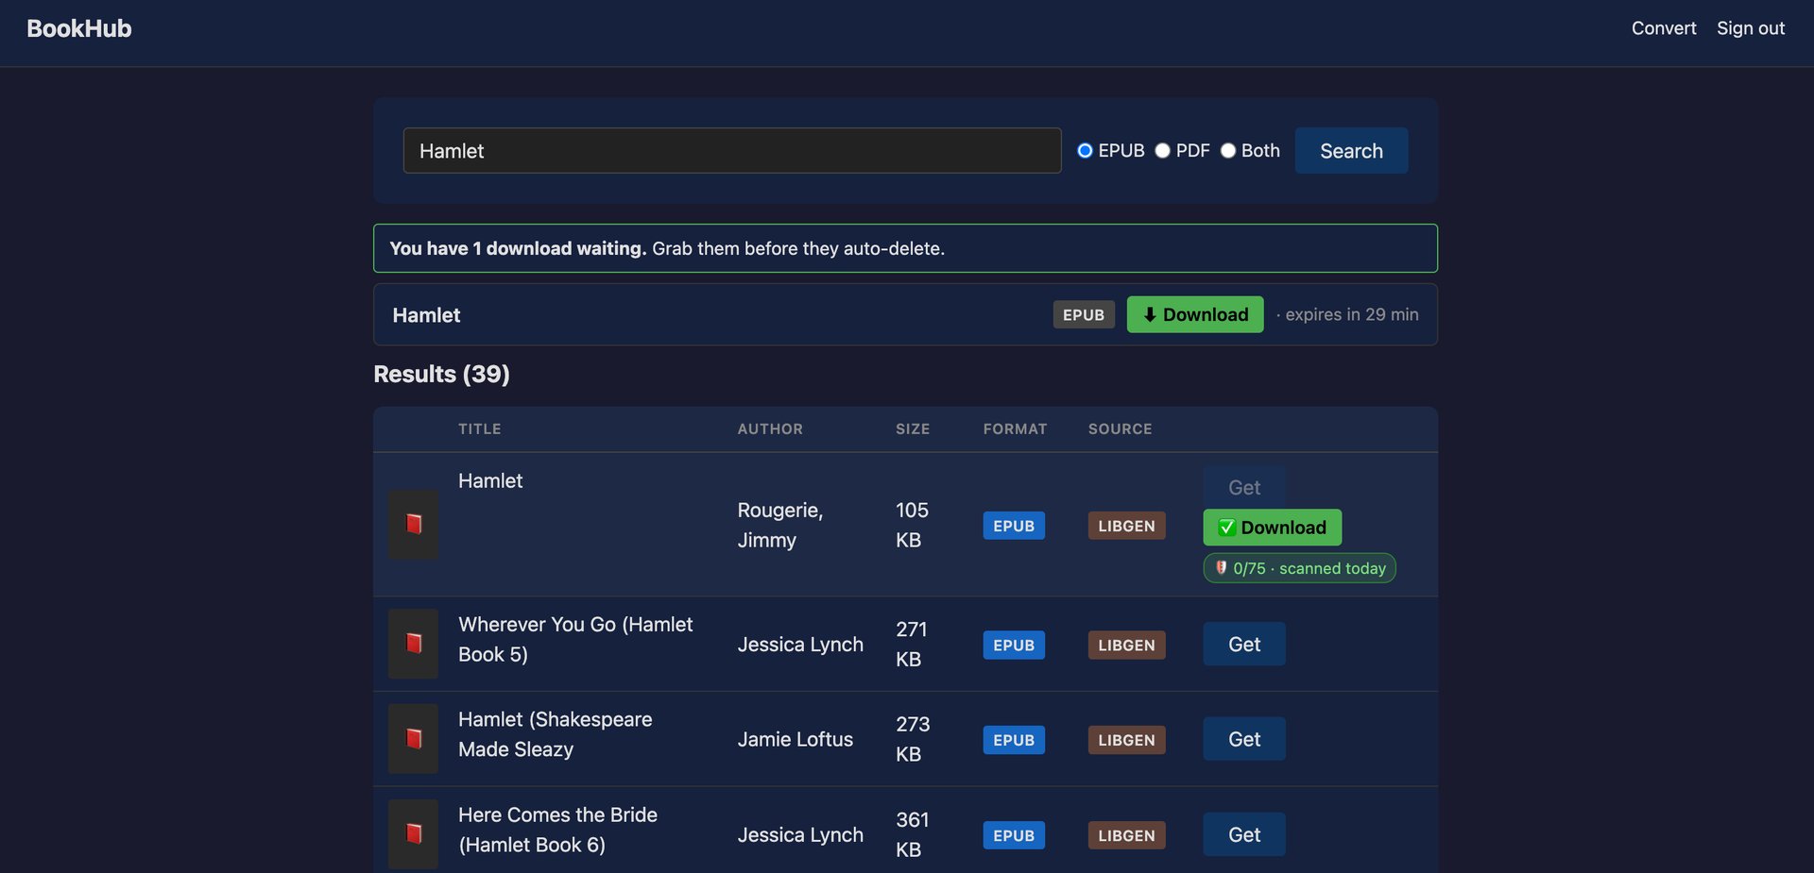Click the You have 1 download waiting notice

(905, 248)
